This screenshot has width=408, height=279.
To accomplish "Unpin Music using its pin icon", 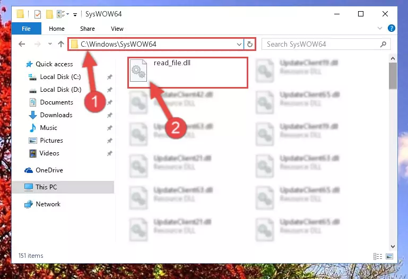I will point(109,128).
